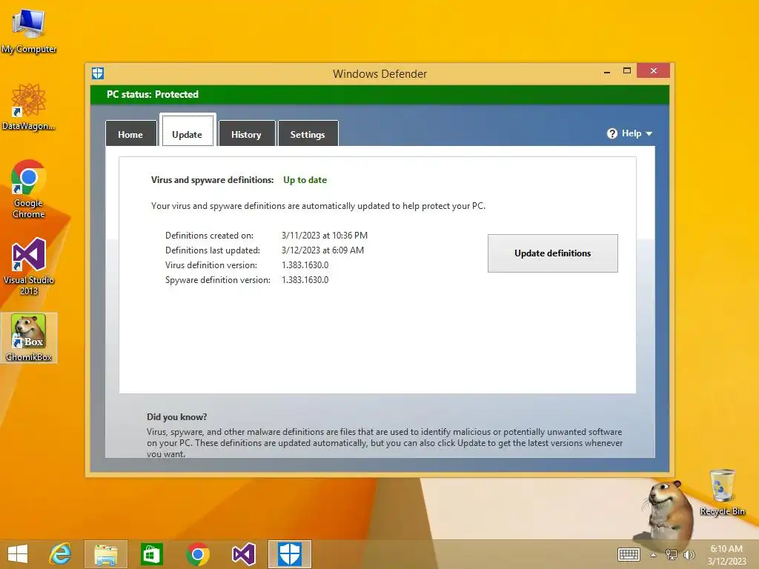Image resolution: width=759 pixels, height=569 pixels.
Task: Click the 'Virus and spyware definitions:' label
Action: pos(212,180)
